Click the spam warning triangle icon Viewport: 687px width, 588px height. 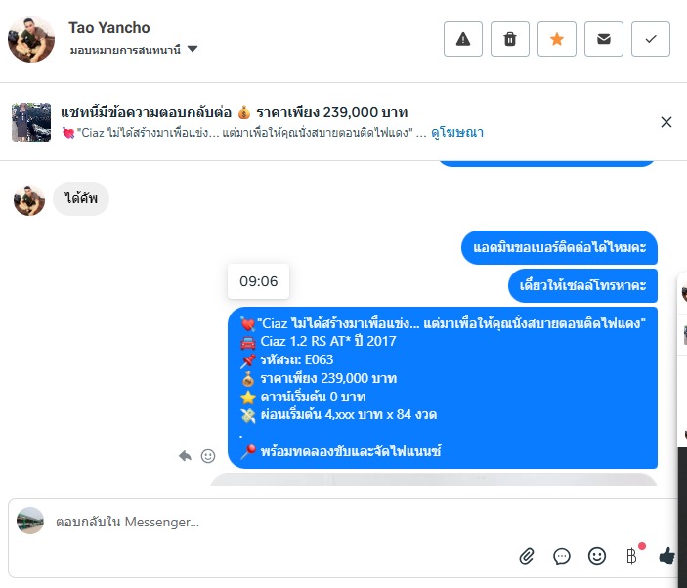point(463,39)
